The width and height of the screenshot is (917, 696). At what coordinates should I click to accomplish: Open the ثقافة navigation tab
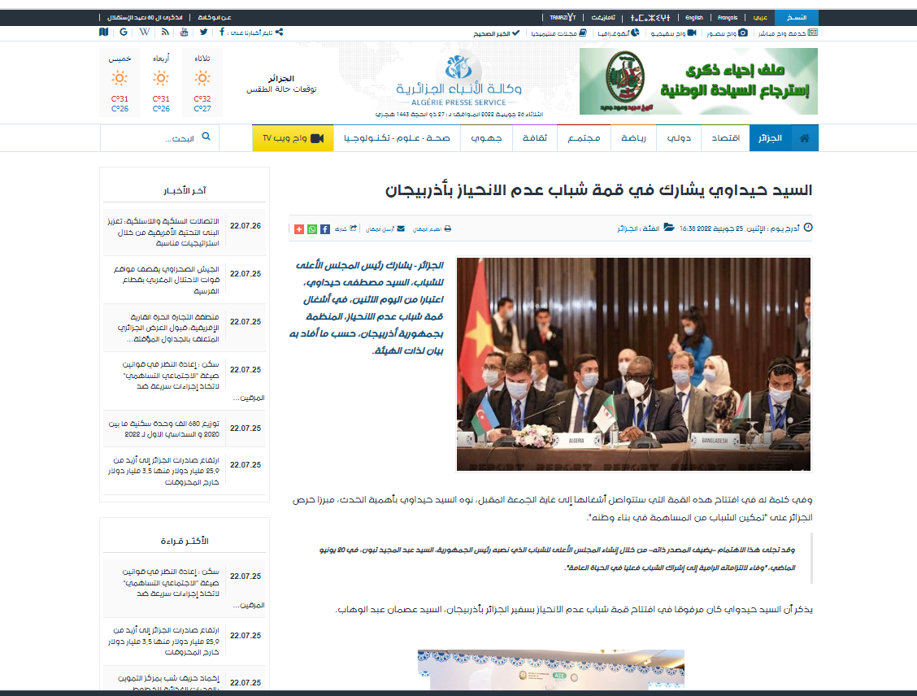535,138
